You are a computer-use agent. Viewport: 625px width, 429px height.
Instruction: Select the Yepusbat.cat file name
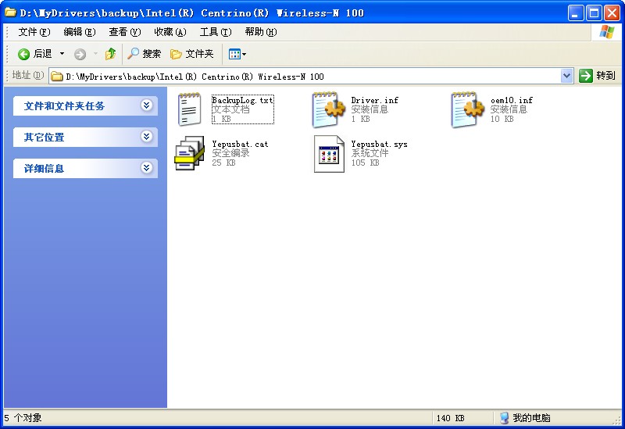(240, 144)
